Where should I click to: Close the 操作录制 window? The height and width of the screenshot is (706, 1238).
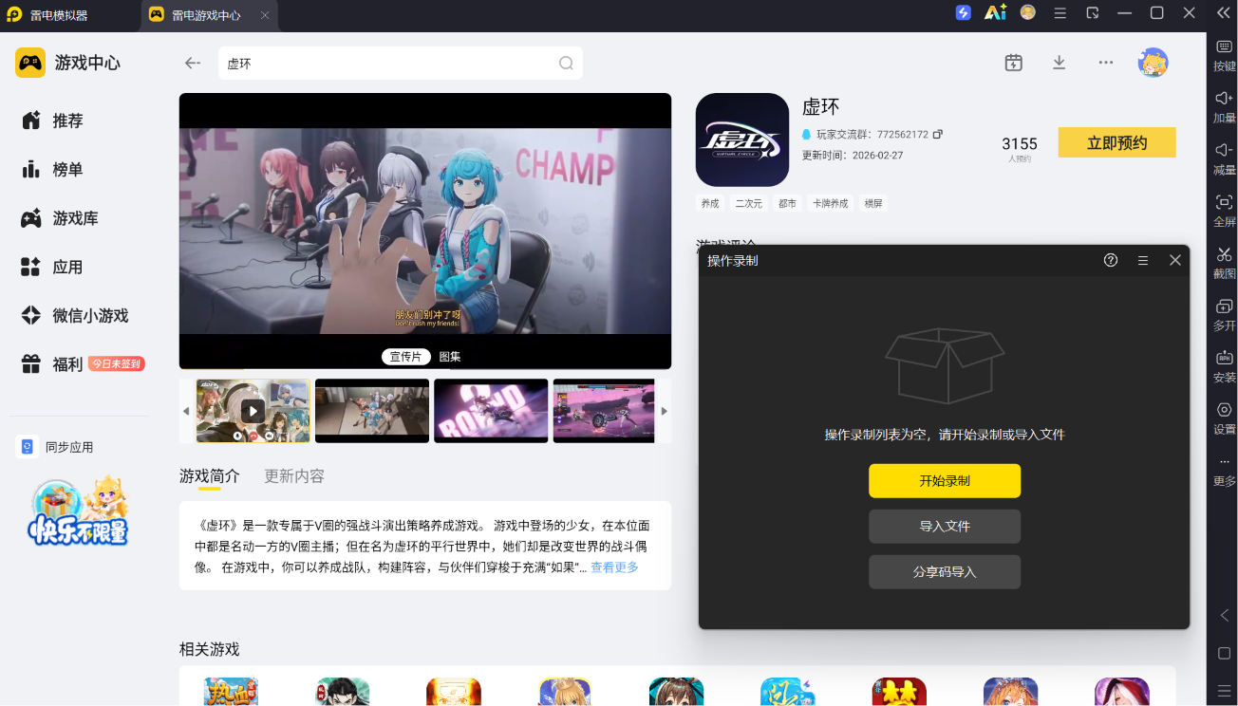(1175, 260)
